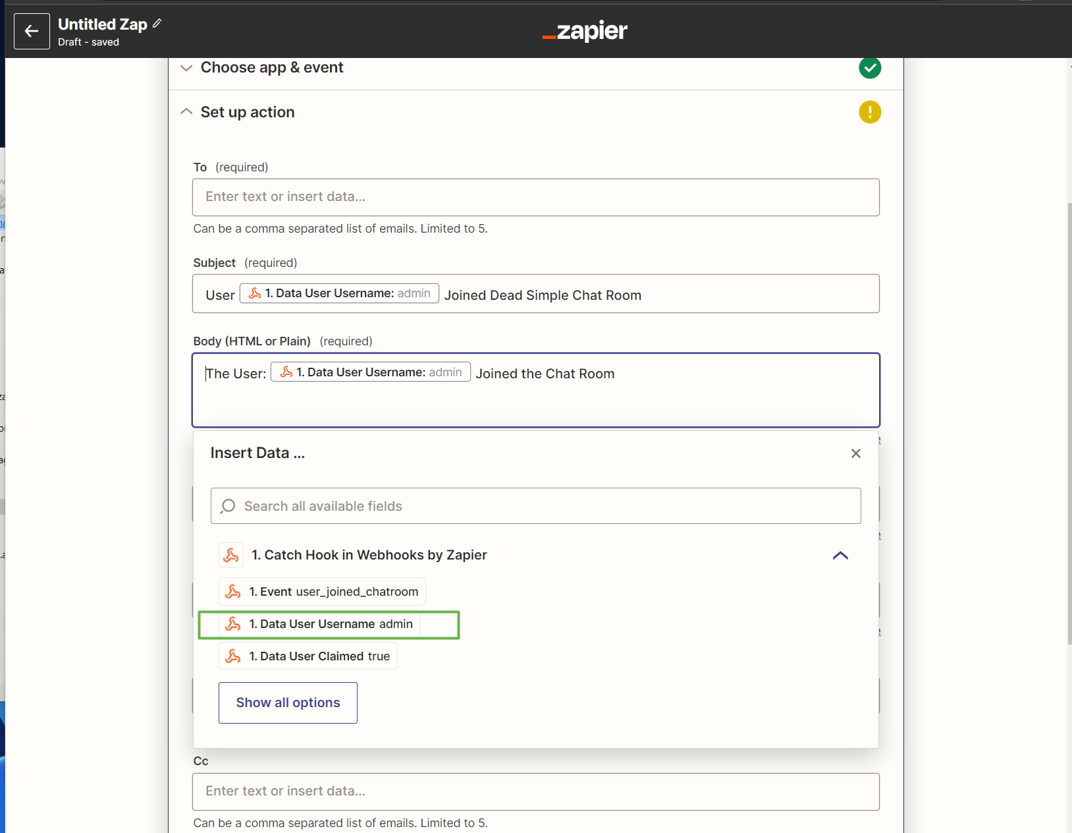Insert the Data User Claimed true field
Image resolution: width=1072 pixels, height=833 pixels.
coord(308,656)
